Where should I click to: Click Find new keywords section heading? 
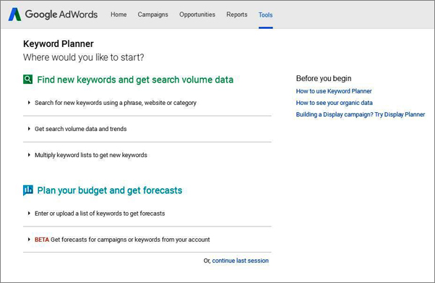pos(135,80)
